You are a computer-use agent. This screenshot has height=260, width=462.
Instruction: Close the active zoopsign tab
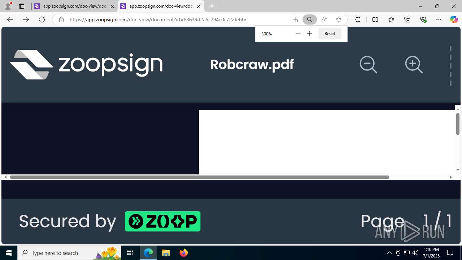point(199,6)
